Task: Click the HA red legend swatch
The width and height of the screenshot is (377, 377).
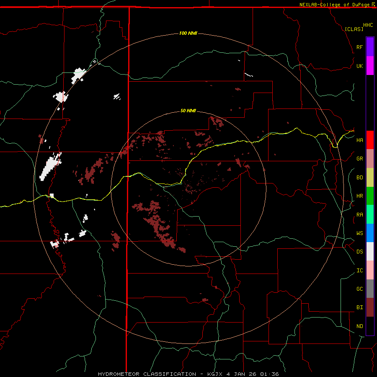Action: point(370,140)
